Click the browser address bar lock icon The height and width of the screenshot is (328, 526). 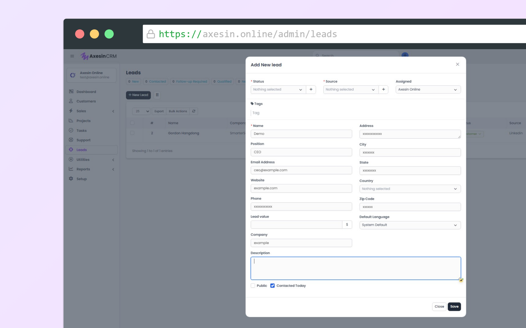click(151, 34)
